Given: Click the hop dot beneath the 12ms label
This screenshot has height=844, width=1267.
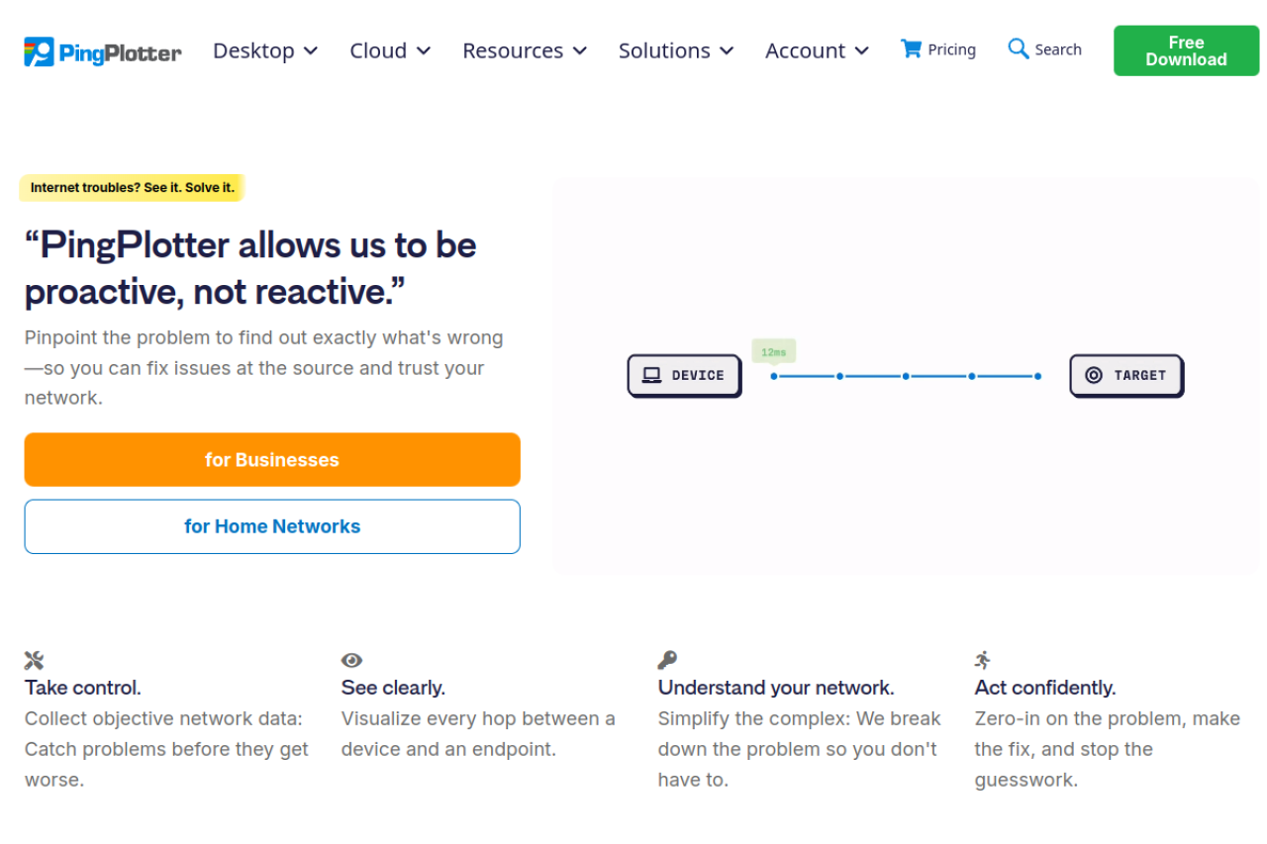Looking at the screenshot, I should pos(774,376).
